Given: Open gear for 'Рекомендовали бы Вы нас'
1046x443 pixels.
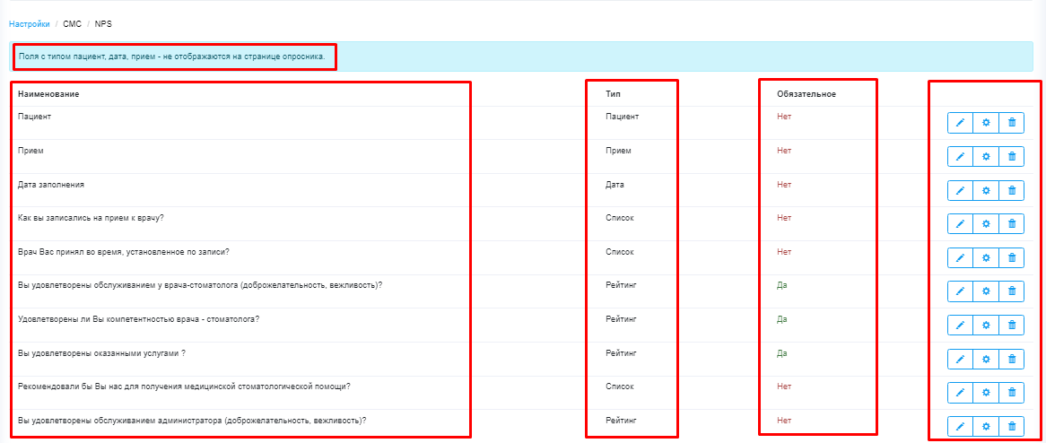Looking at the screenshot, I should point(986,393).
